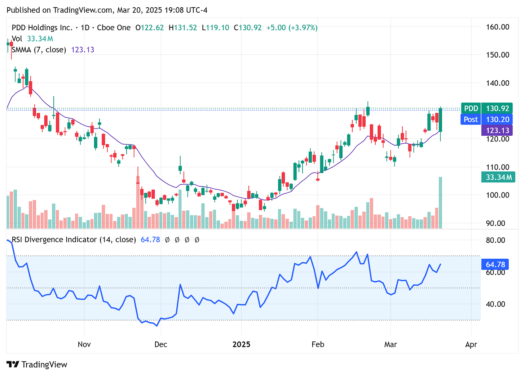
Task: Click the red 33.34M volume badge on the scale
Action: coord(498,177)
